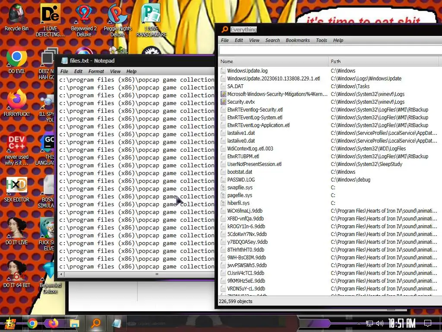Open the Recycle Bin desktop icon
The image size is (442, 332).
[x=16, y=17]
